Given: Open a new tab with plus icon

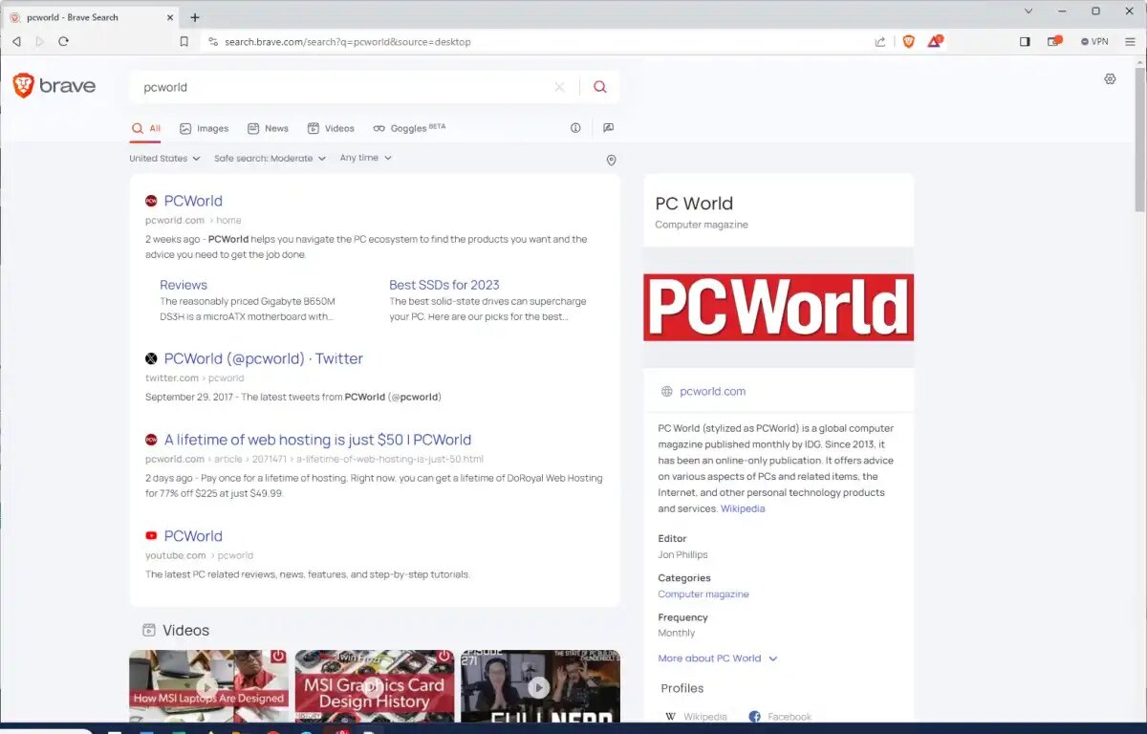Looking at the screenshot, I should tap(195, 17).
